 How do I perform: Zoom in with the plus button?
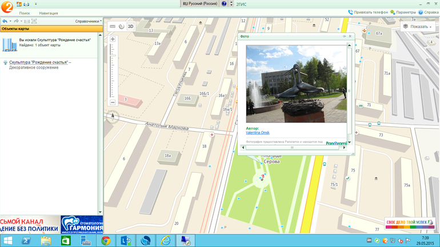(113, 39)
